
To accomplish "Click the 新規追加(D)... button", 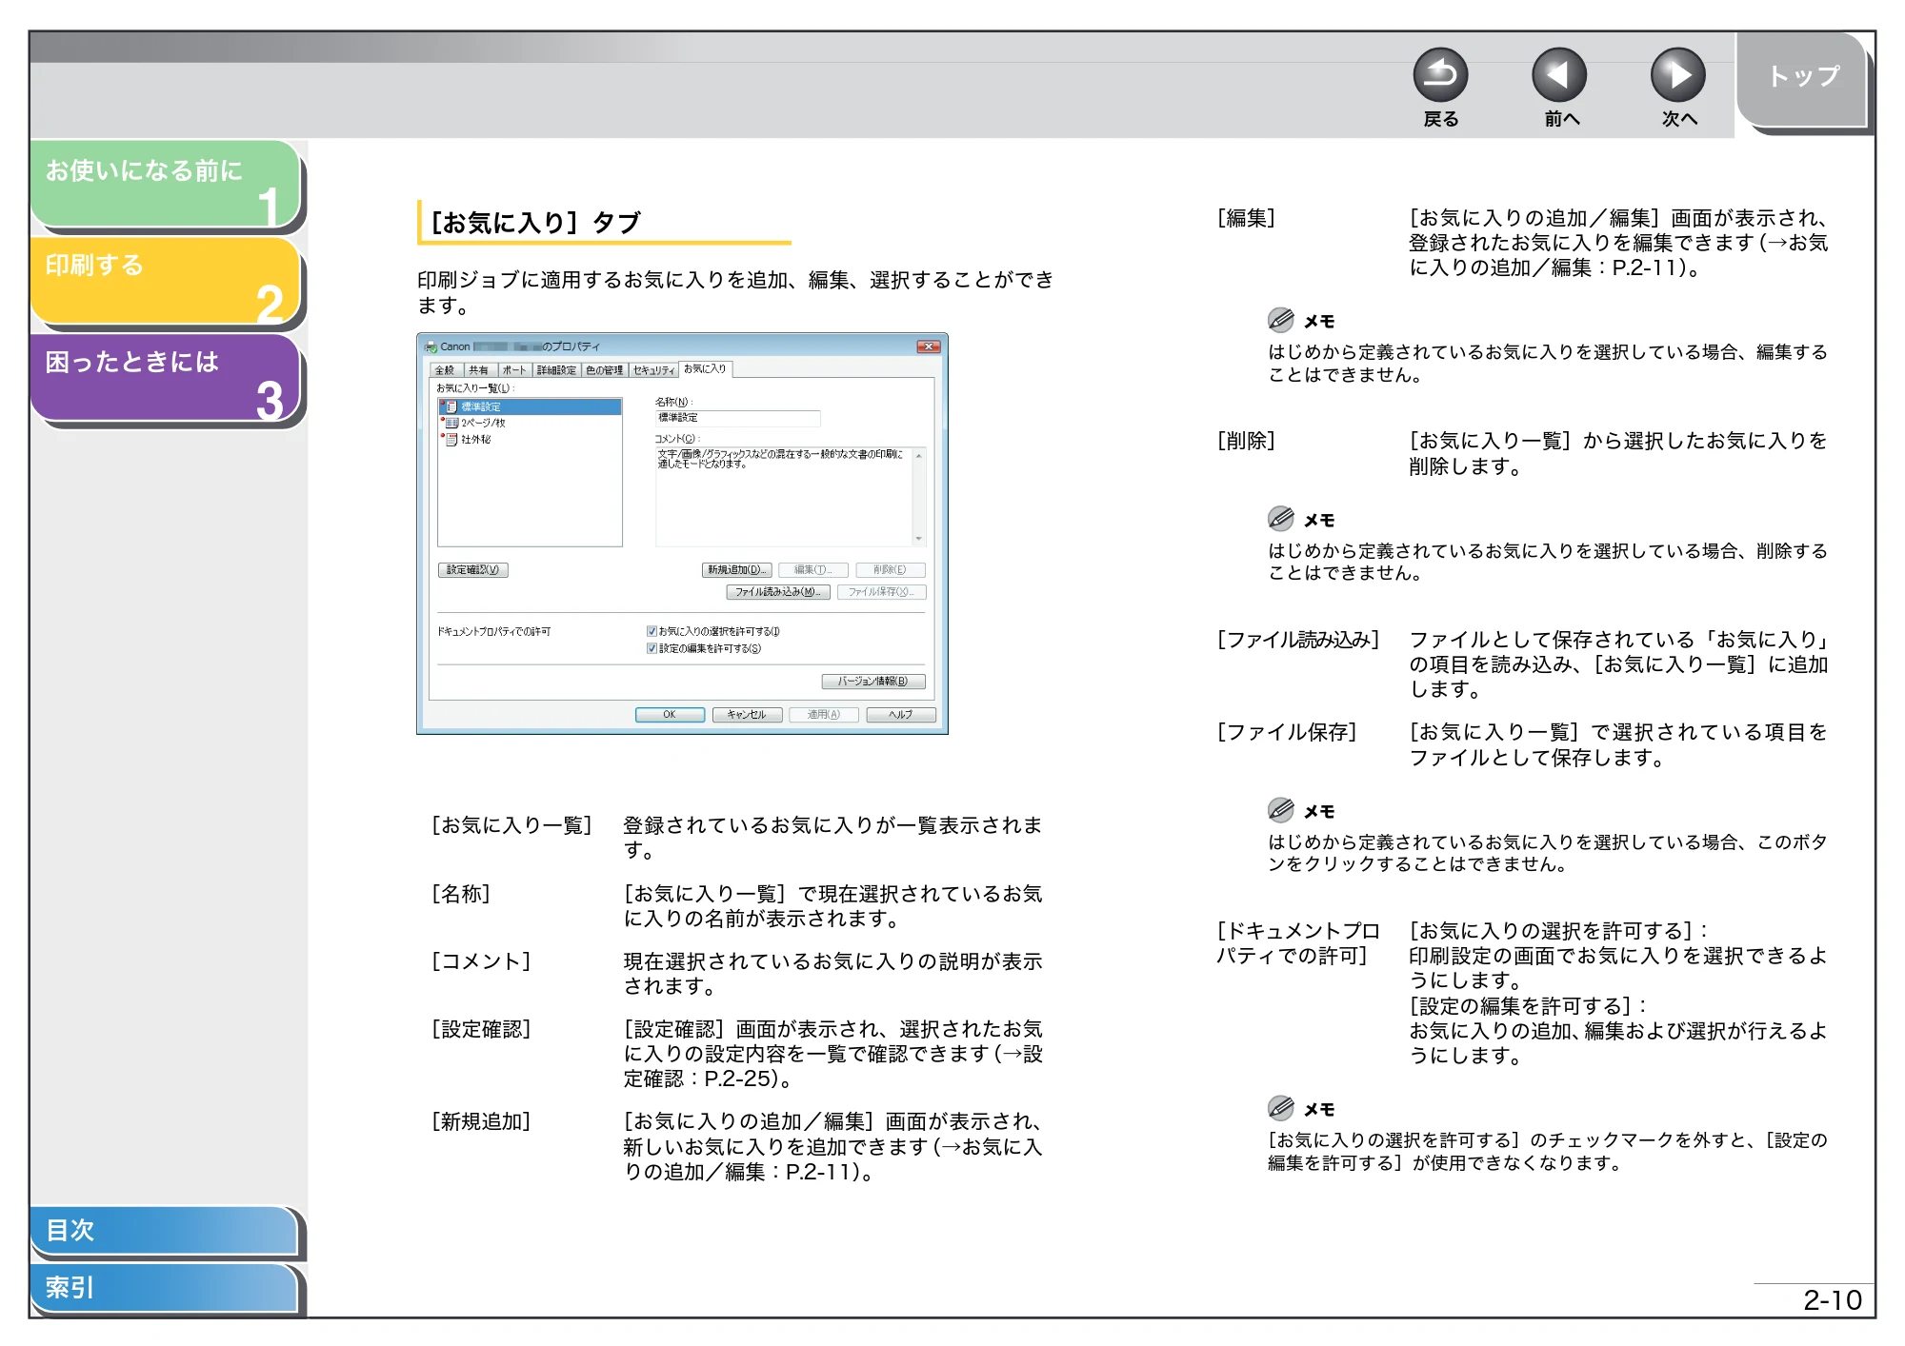I will click(736, 570).
